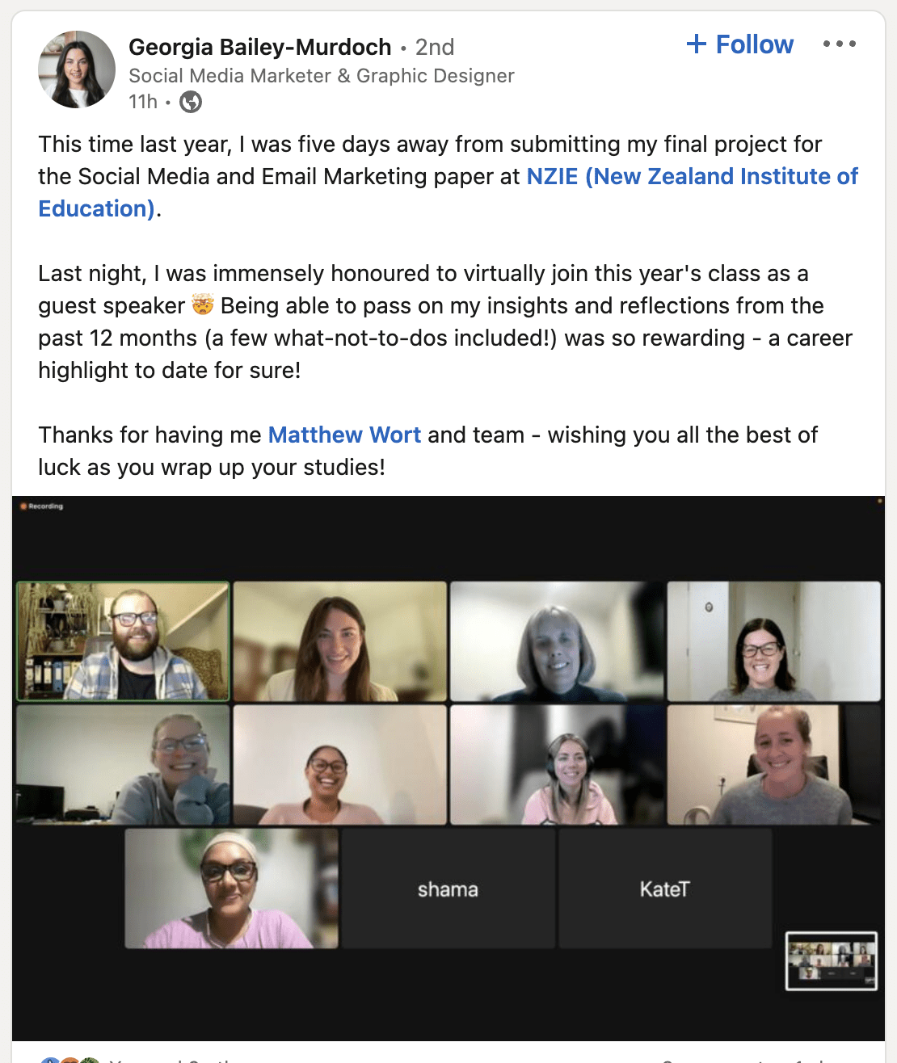
Task: Follow Georgia Bailey-Murdoch
Action: [740, 44]
